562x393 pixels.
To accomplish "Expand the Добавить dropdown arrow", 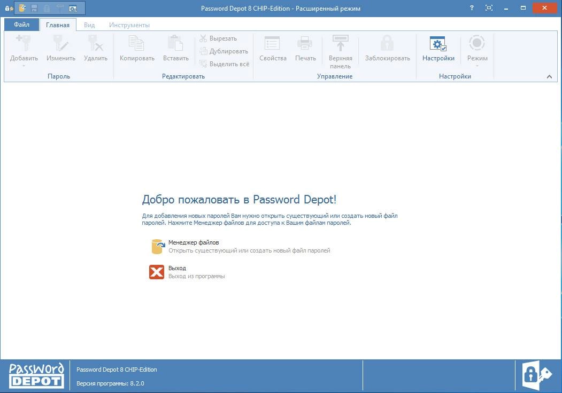I will point(24,66).
